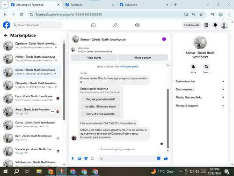234x176 pixels.
Task: Open File Explorer from the taskbar
Action: [x=39, y=171]
